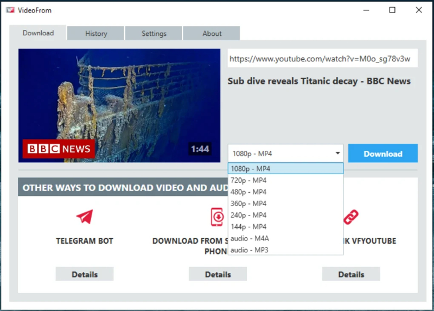Click the phone download icon
Image resolution: width=434 pixels, height=311 pixels.
tap(218, 217)
